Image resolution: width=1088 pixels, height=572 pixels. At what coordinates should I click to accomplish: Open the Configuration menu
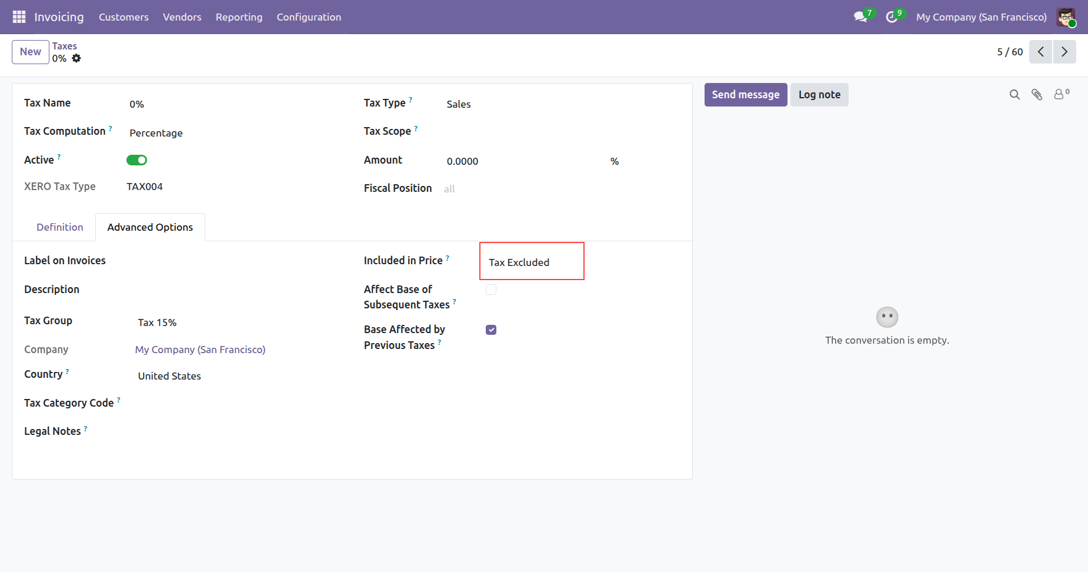coord(309,17)
